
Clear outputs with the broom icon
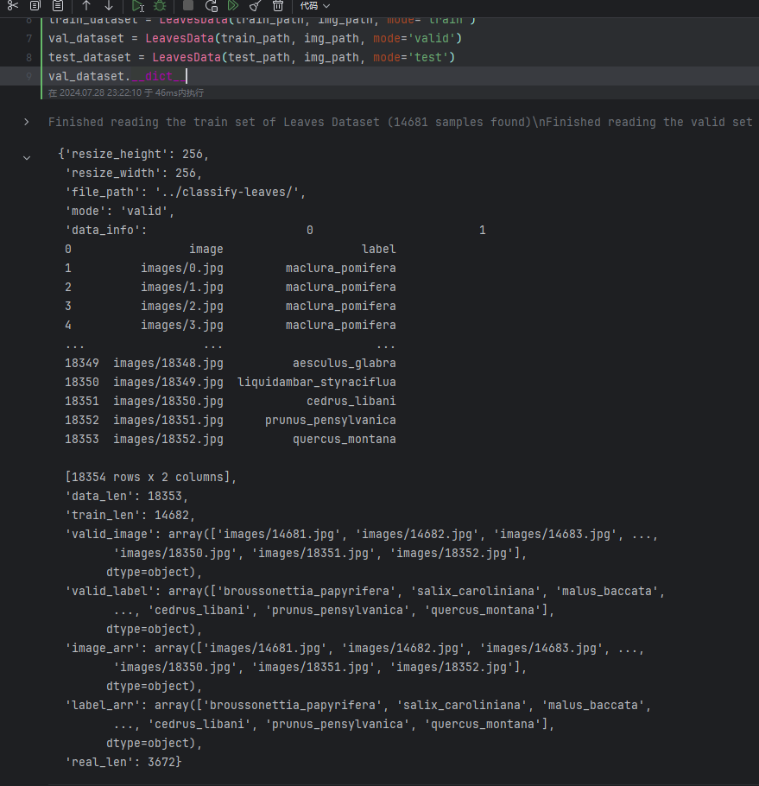256,6
